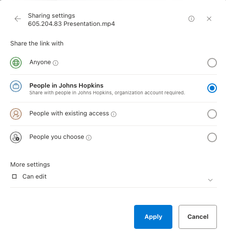This screenshot has width=226, height=237.
Task: Apply the sharing settings
Action: point(153,217)
